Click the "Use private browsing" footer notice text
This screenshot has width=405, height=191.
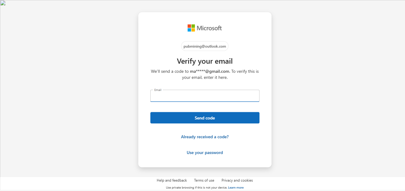click(196, 188)
